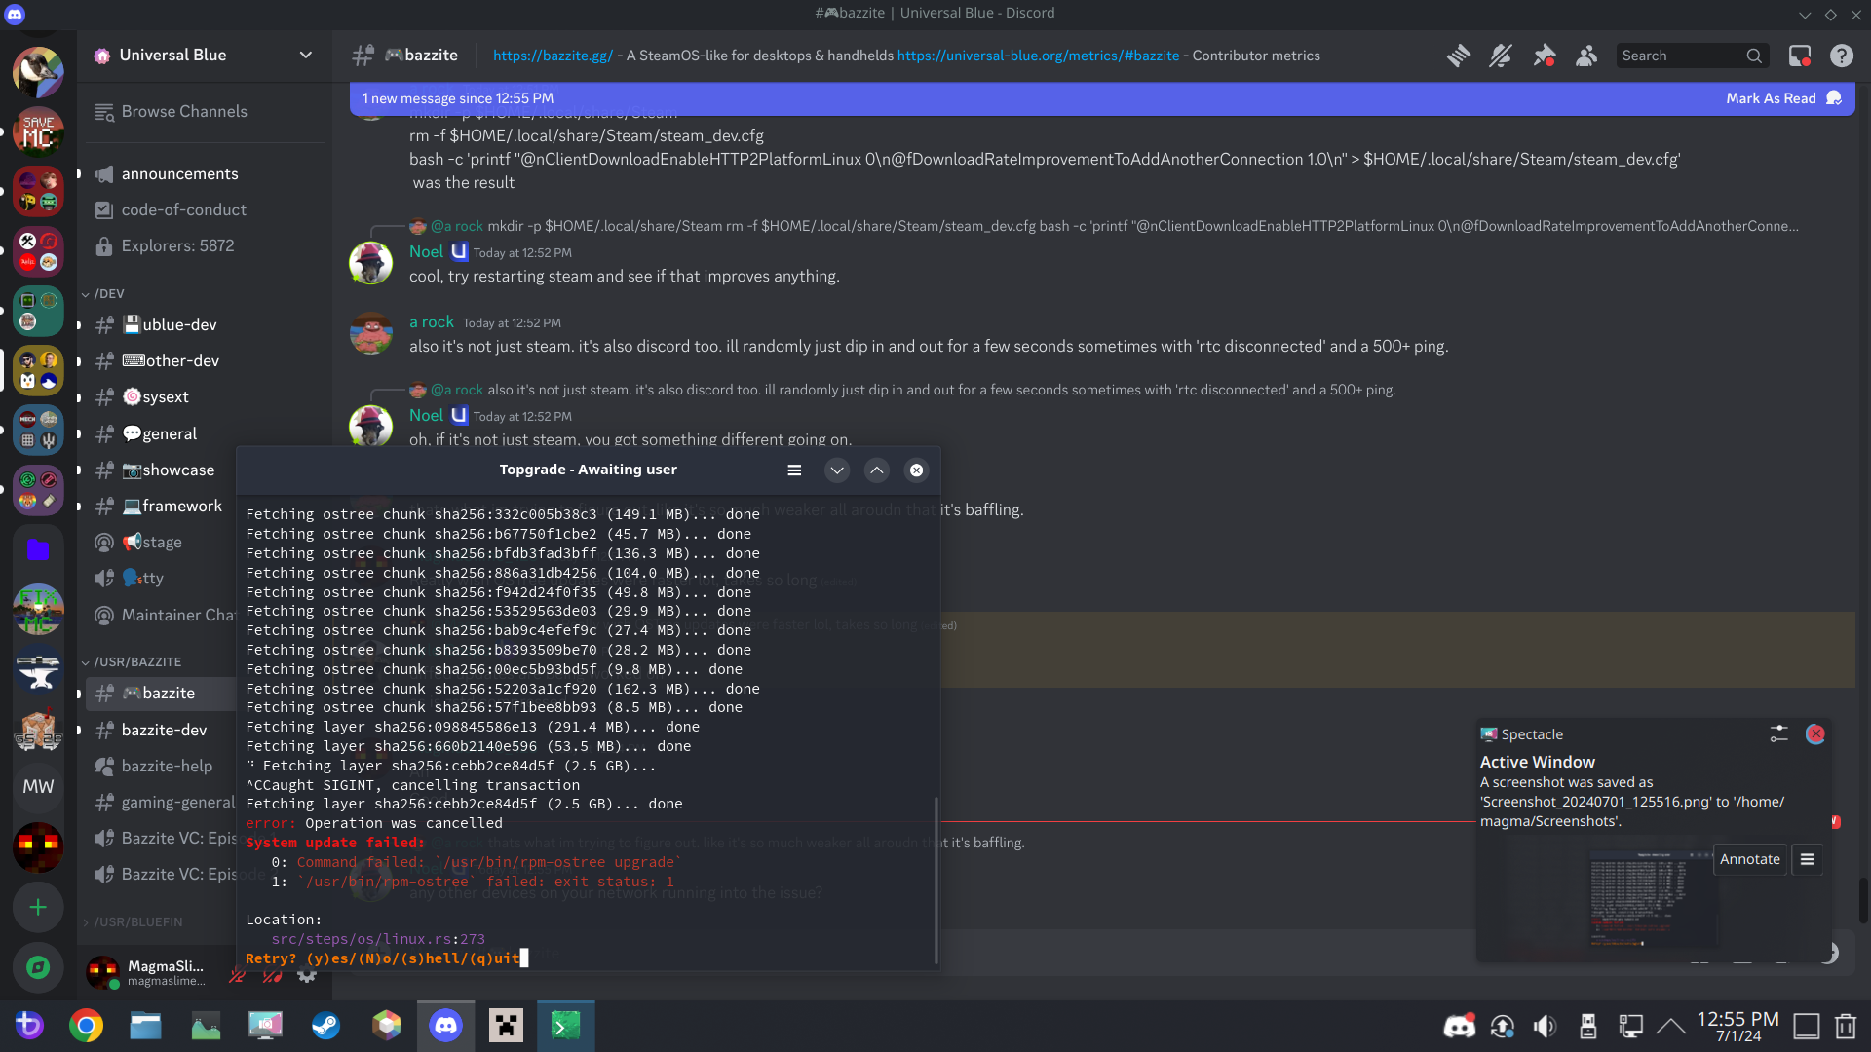
Task: Click Add a Server plus button
Action: pyautogui.click(x=38, y=907)
